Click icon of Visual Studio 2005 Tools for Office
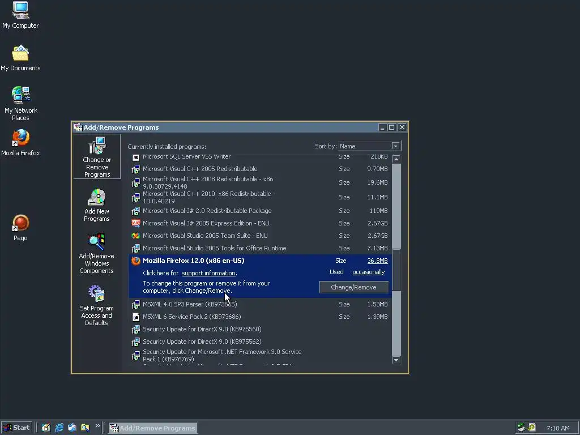 136,248
